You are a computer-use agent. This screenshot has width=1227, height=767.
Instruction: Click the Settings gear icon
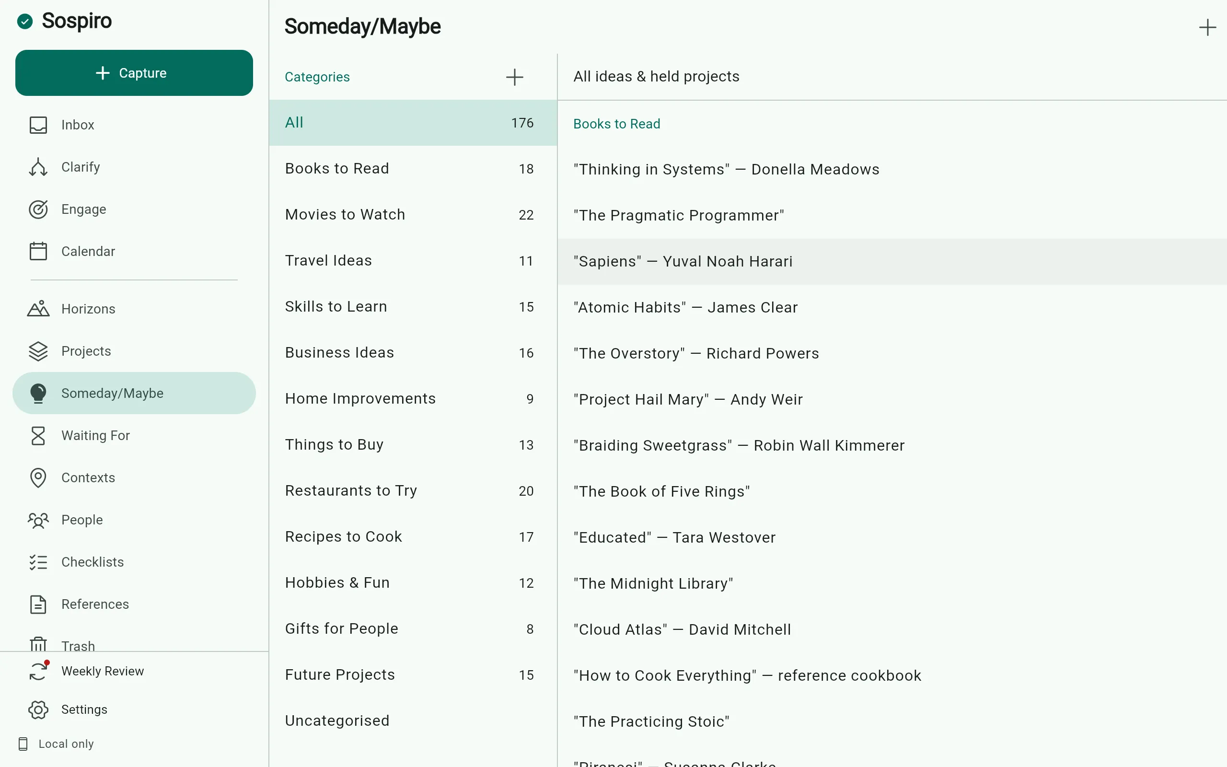pos(38,709)
